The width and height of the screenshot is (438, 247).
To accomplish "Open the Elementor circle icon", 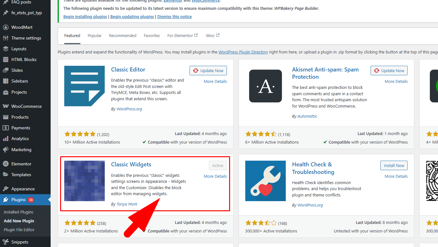I will 6,164.
